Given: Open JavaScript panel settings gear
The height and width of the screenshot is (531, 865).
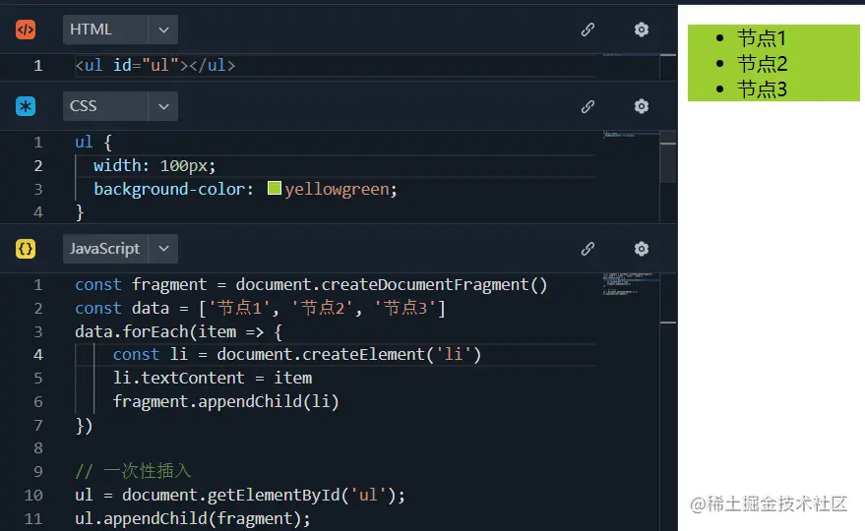Looking at the screenshot, I should click(641, 249).
